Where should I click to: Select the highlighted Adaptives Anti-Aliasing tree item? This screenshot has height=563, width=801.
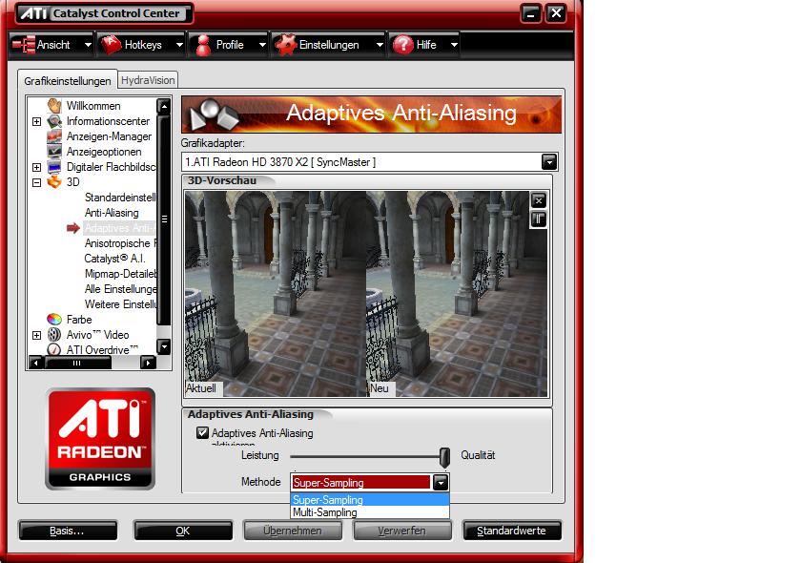tap(120, 228)
